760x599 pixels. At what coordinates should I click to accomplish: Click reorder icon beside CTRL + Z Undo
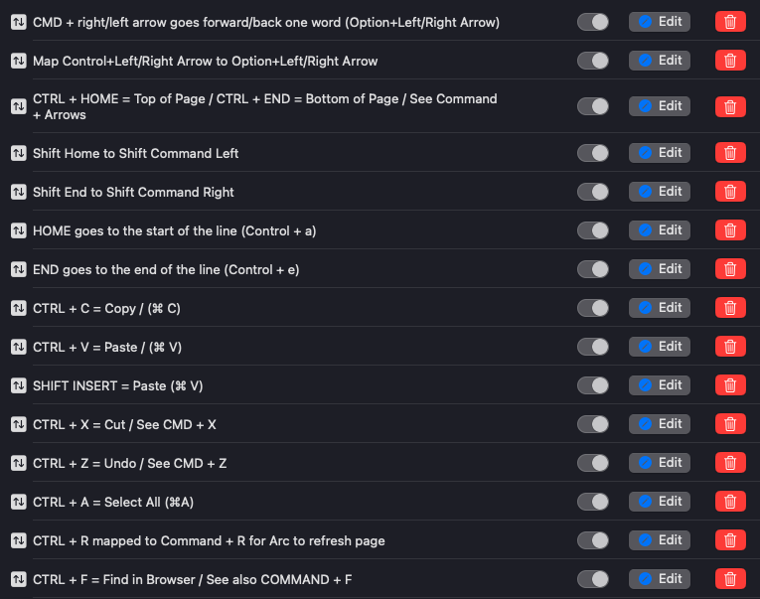(x=19, y=463)
